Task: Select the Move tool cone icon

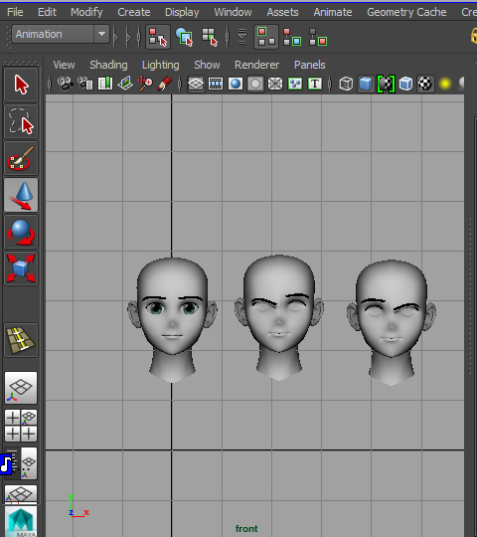Action: (x=21, y=195)
